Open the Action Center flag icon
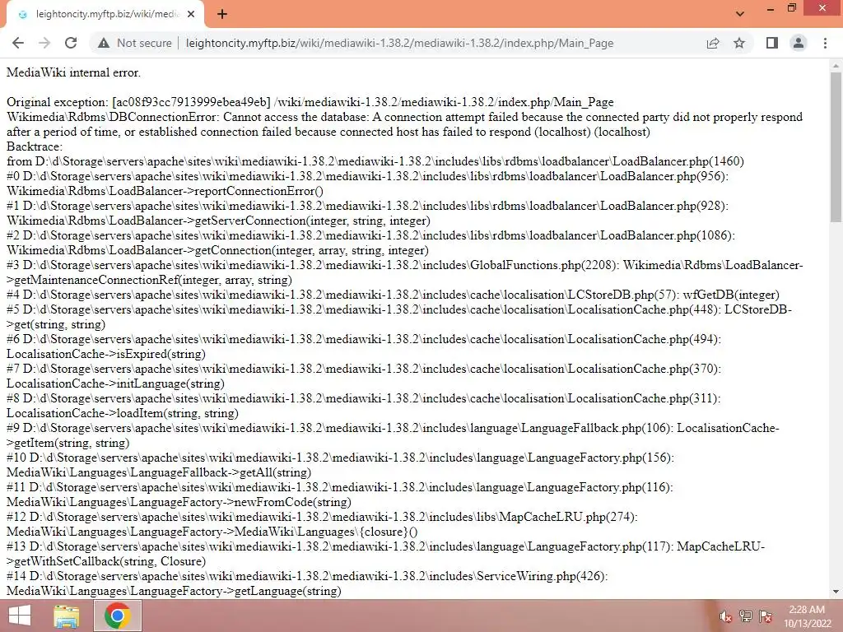The width and height of the screenshot is (843, 632). click(x=766, y=616)
